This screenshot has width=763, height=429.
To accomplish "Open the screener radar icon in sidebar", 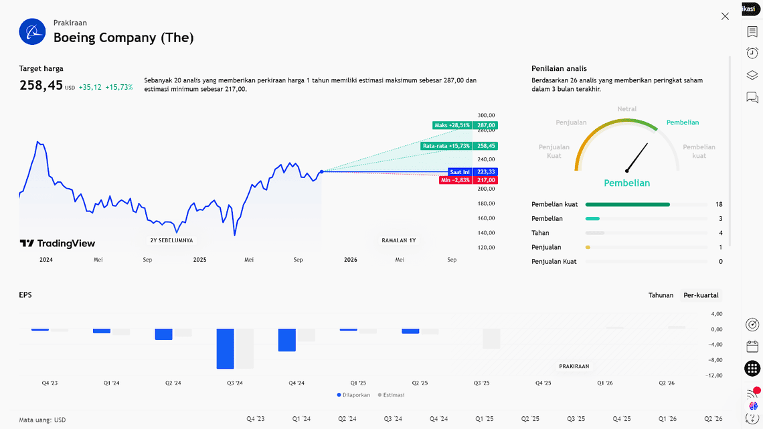I will (752, 325).
